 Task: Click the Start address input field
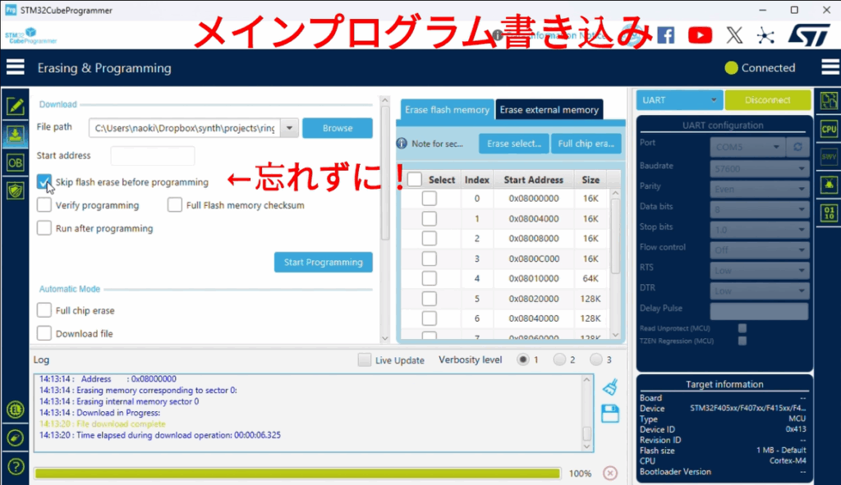(x=153, y=155)
